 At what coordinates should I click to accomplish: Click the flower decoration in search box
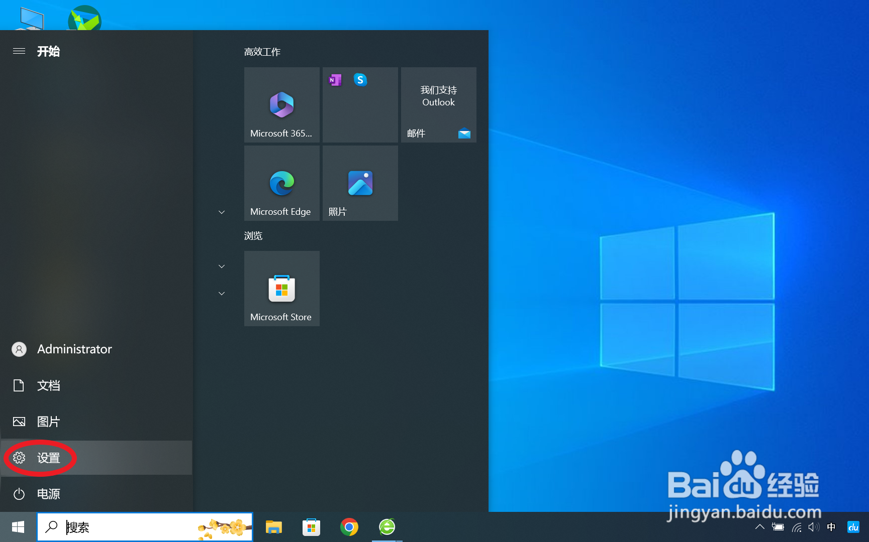pos(224,528)
